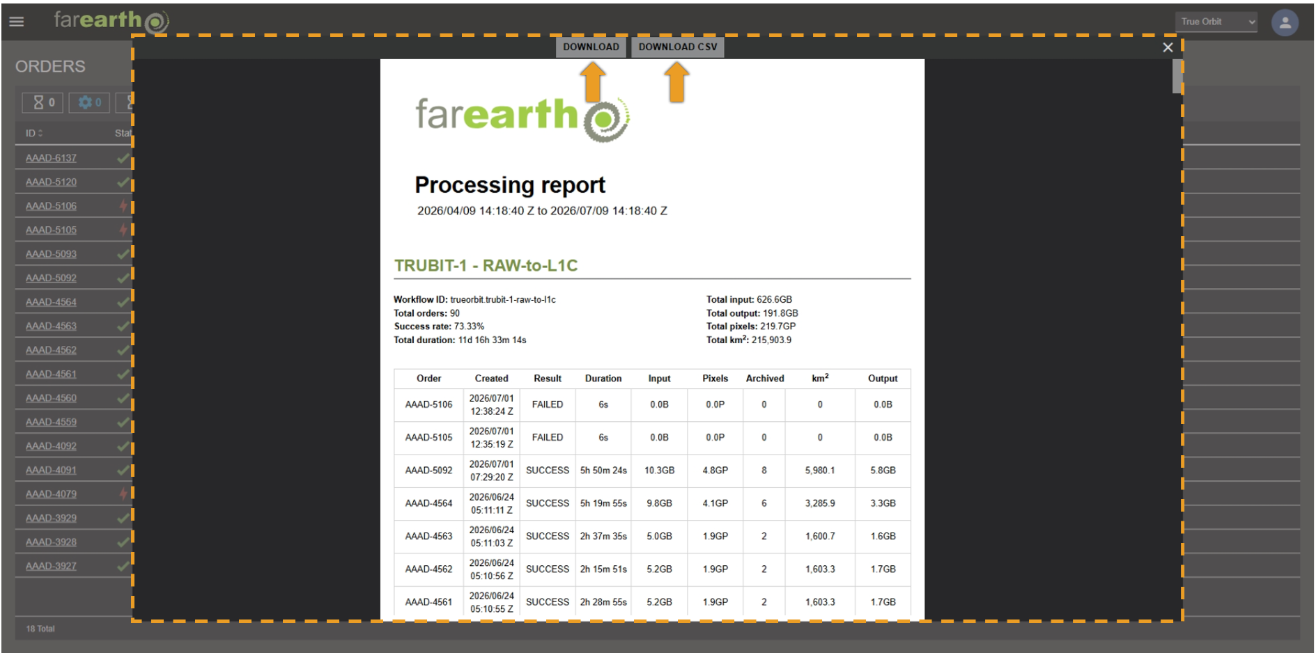Click success checkmark for AAAD-4560 row
Image resolution: width=1316 pixels, height=655 pixels.
(123, 398)
